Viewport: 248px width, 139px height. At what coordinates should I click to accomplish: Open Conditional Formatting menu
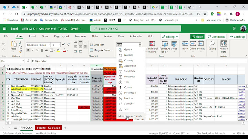pos(152,47)
